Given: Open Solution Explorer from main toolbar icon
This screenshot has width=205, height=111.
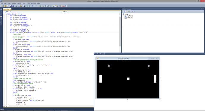Looking at the screenshot, I should [x=53, y=6].
